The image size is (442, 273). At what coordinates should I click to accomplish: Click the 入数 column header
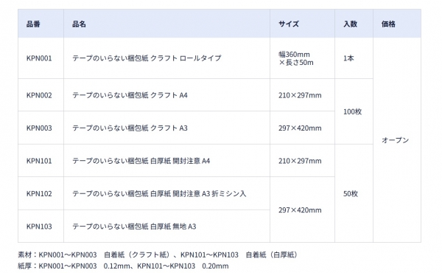350,24
